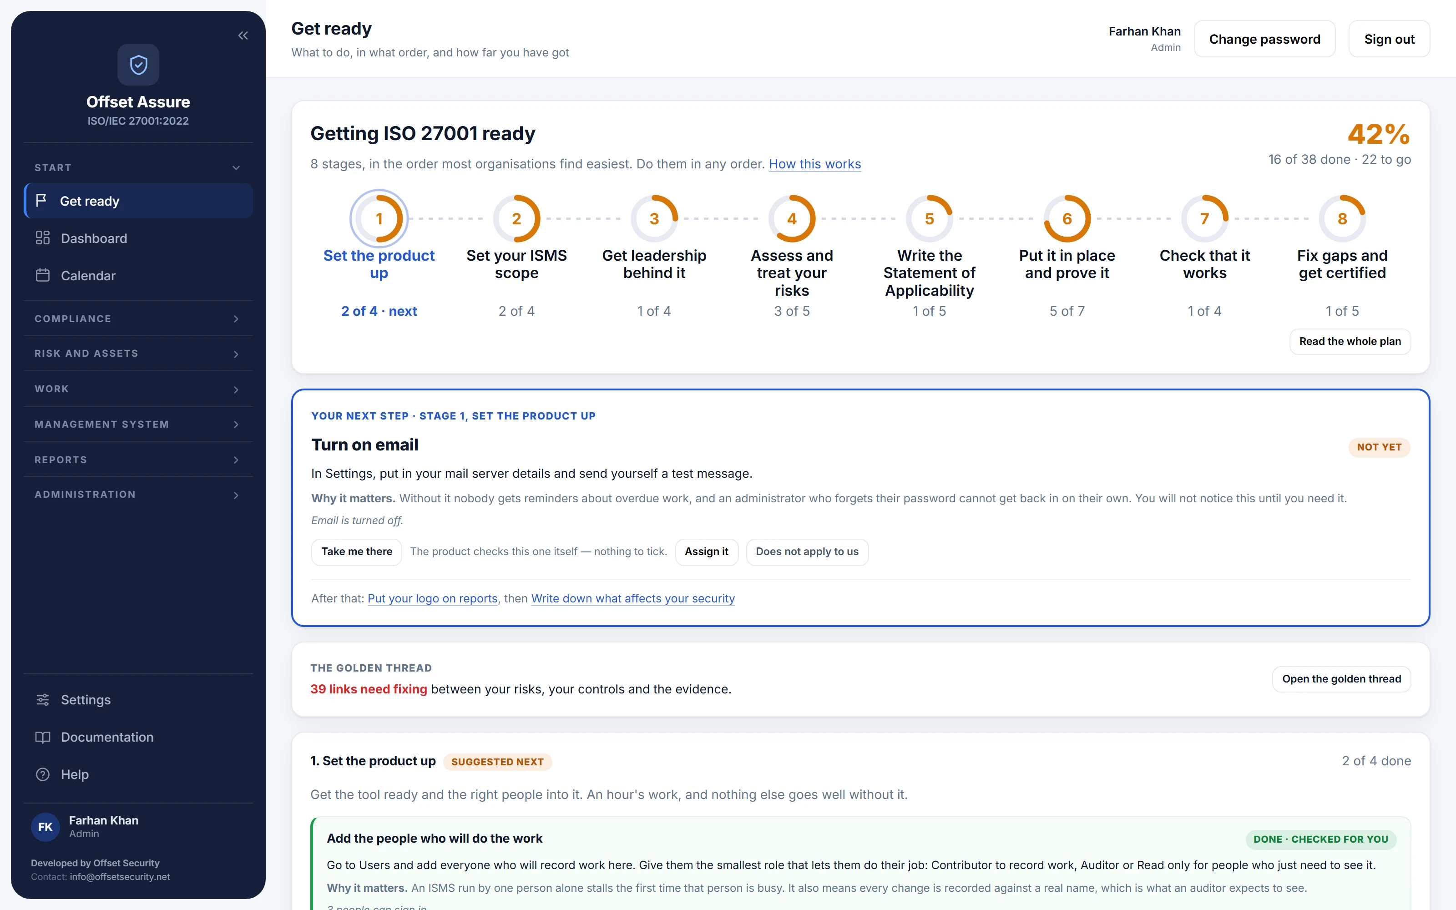The image size is (1456, 910).
Task: Click the Settings sliders icon
Action: click(43, 699)
